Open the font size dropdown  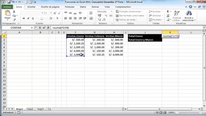tap(51, 13)
